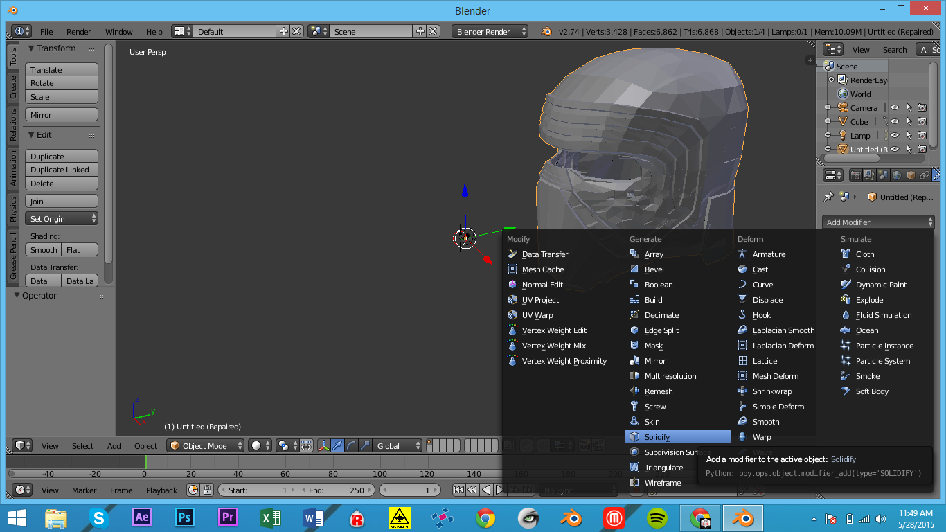Open Render properties tab camera icon
This screenshot has height=532, width=946.
point(856,175)
